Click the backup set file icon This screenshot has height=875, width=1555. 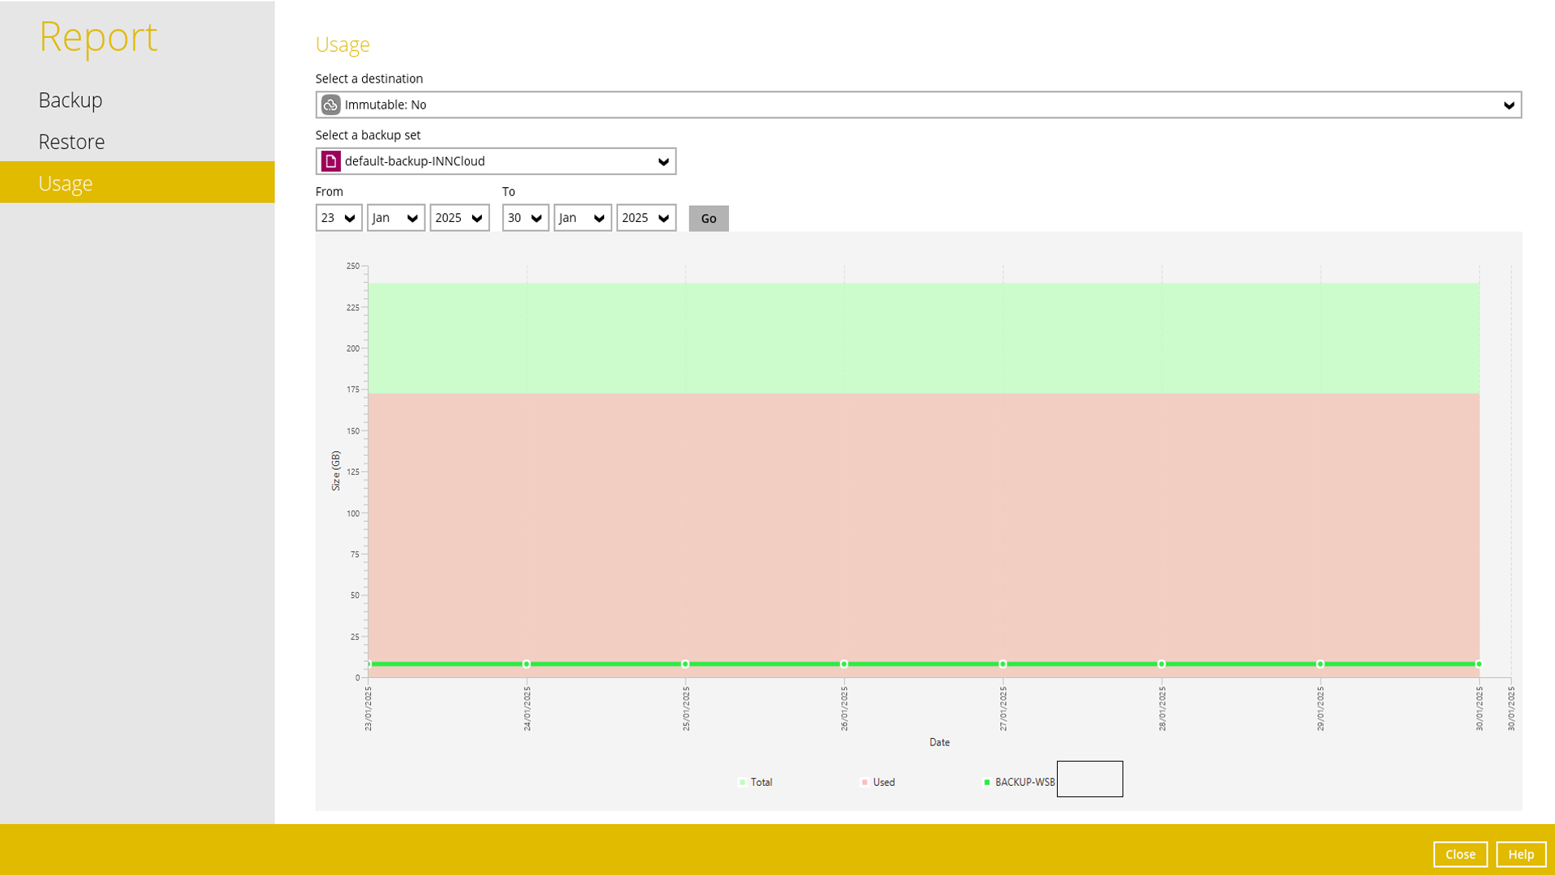point(330,161)
